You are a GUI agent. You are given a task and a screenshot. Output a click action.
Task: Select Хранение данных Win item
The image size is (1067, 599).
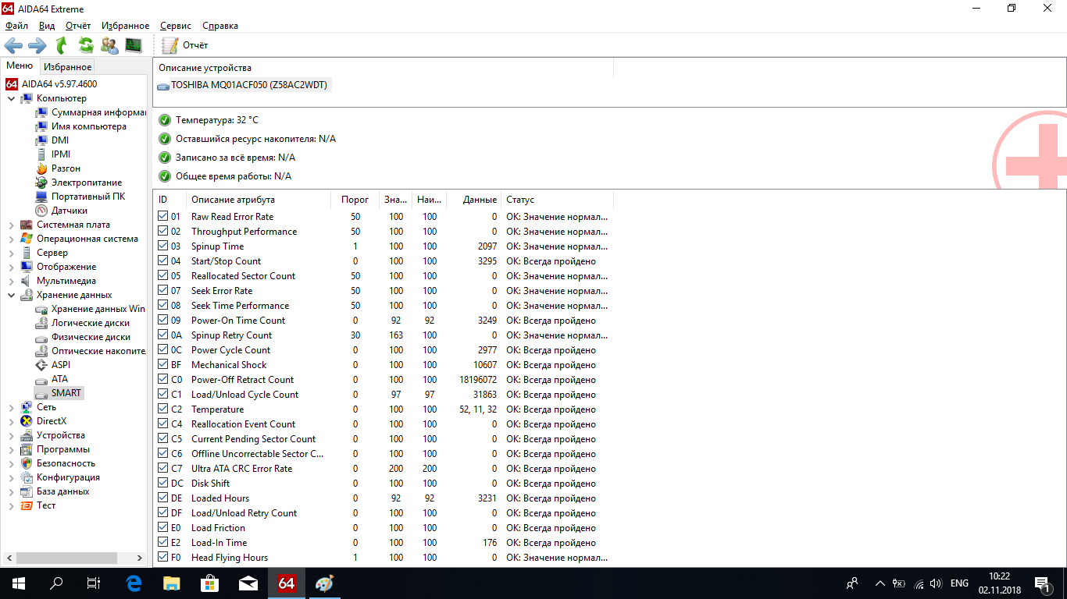91,309
